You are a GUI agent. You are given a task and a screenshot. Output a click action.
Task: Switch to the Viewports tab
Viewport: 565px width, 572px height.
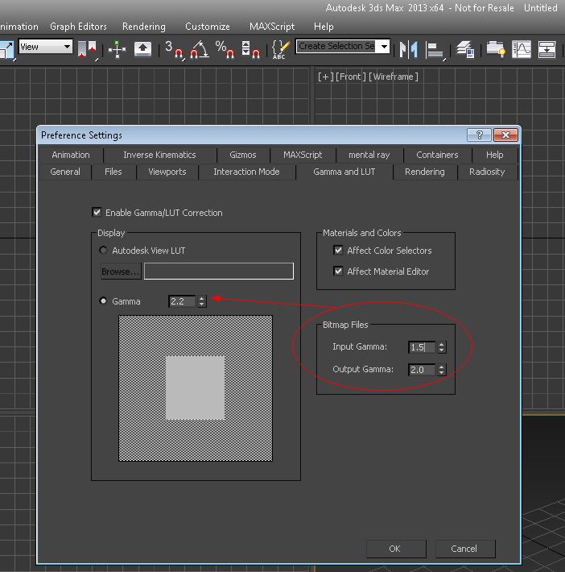167,172
